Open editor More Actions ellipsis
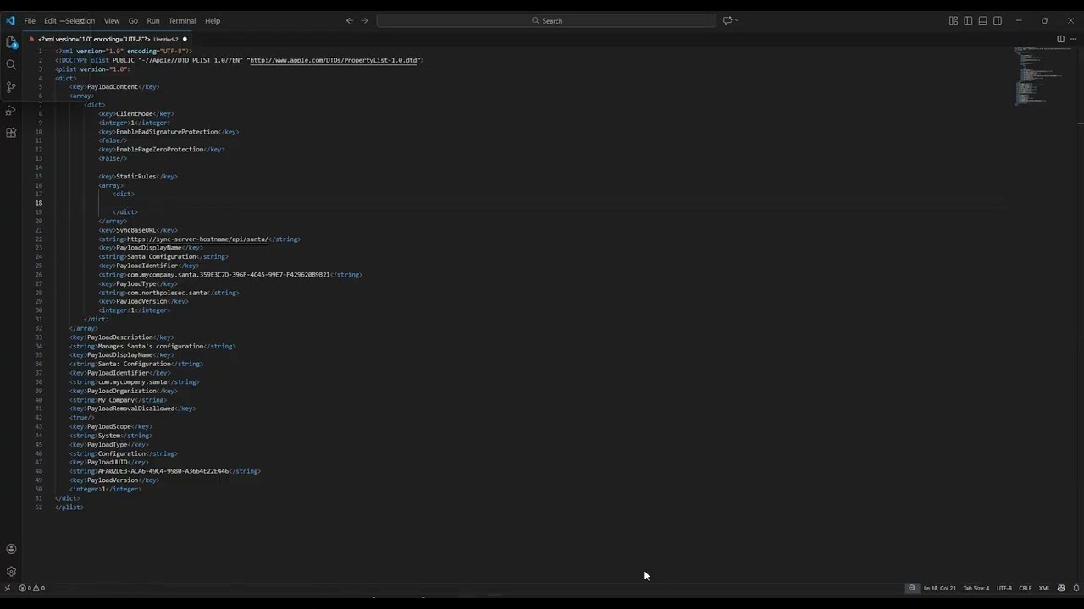Image resolution: width=1084 pixels, height=609 pixels. 1074,39
